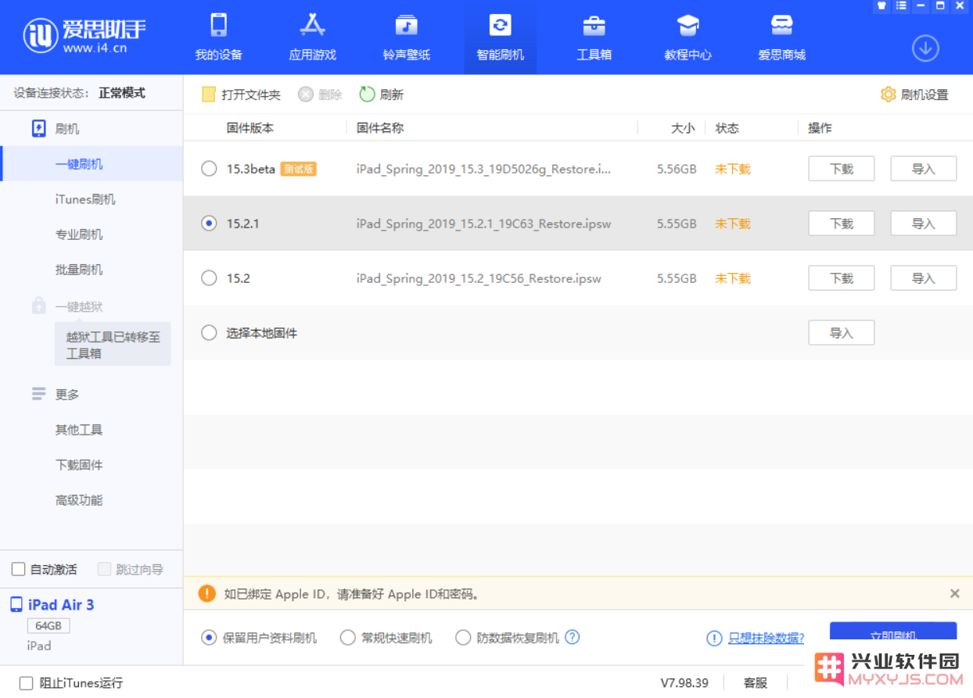The width and height of the screenshot is (973, 698).
Task: Open 专业刷机 sidebar item
Action: pyautogui.click(x=79, y=234)
